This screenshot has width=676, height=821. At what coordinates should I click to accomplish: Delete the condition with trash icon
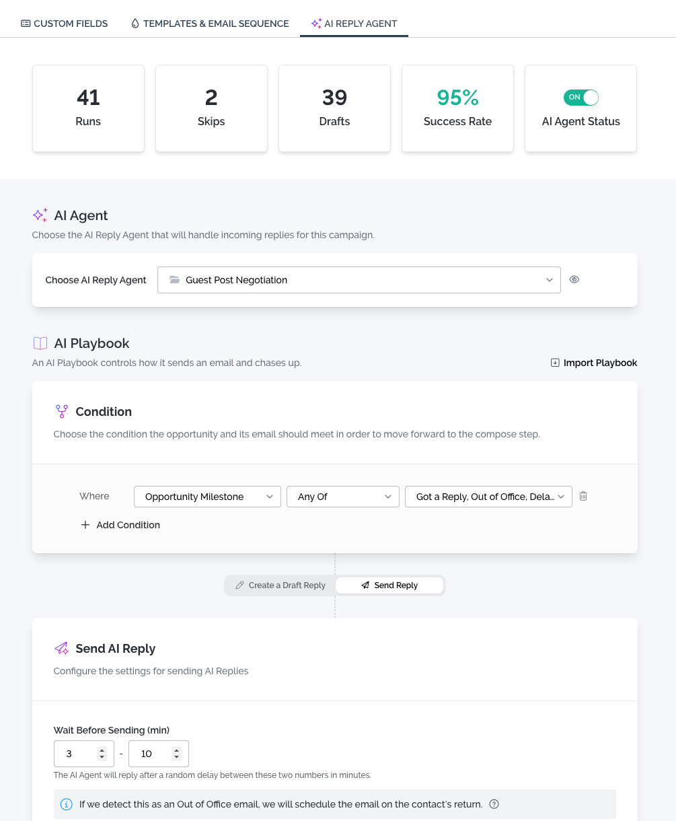coord(583,497)
